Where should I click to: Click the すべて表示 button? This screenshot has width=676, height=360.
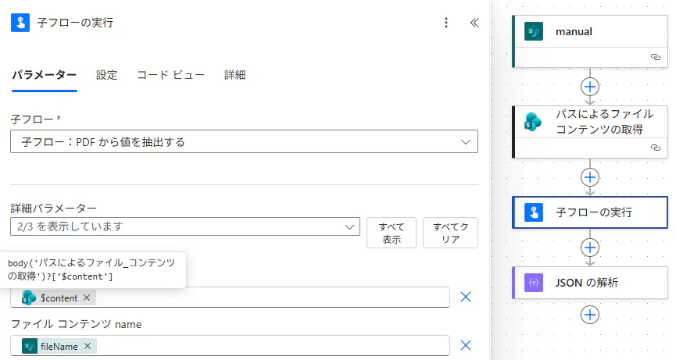point(392,233)
